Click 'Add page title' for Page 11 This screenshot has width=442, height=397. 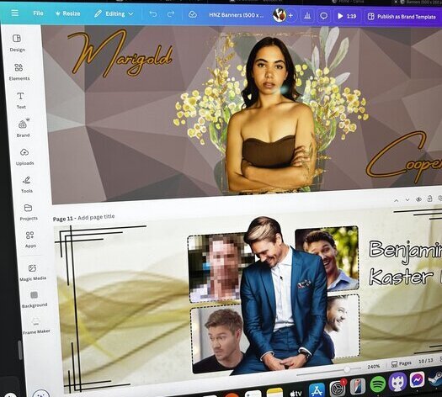pyautogui.click(x=96, y=217)
